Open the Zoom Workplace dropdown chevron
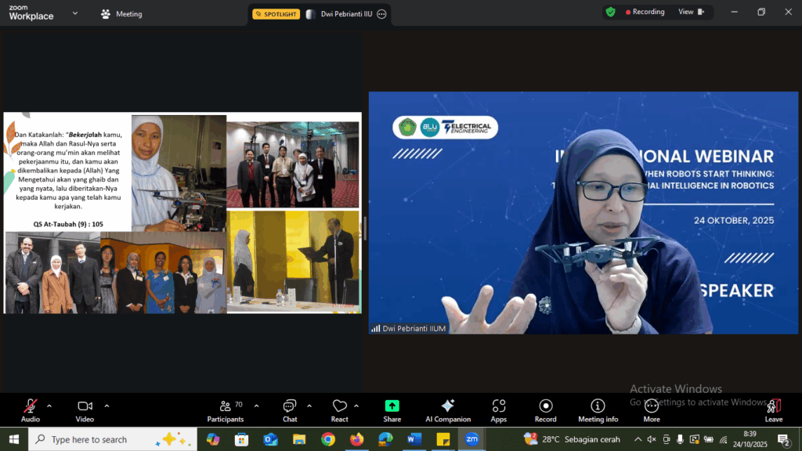The image size is (802, 451). (x=74, y=13)
